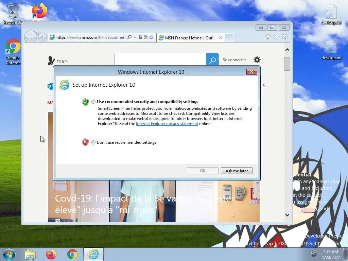Expand the address bar autocomplete dropdown arrow

pyautogui.click(x=135, y=37)
